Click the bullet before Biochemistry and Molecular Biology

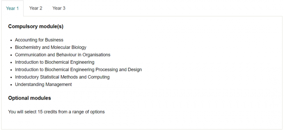tap(11, 48)
